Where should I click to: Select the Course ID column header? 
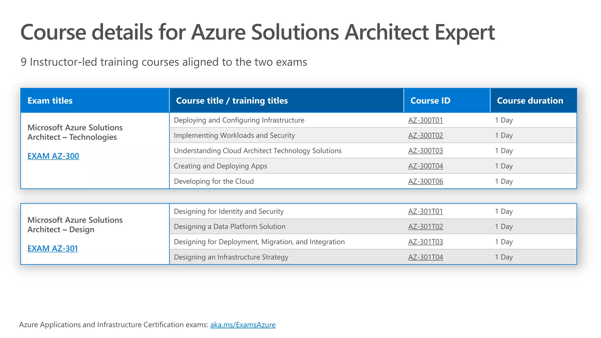click(x=447, y=100)
